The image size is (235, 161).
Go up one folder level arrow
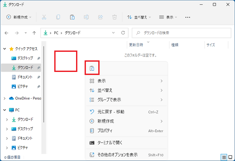tap(34, 33)
